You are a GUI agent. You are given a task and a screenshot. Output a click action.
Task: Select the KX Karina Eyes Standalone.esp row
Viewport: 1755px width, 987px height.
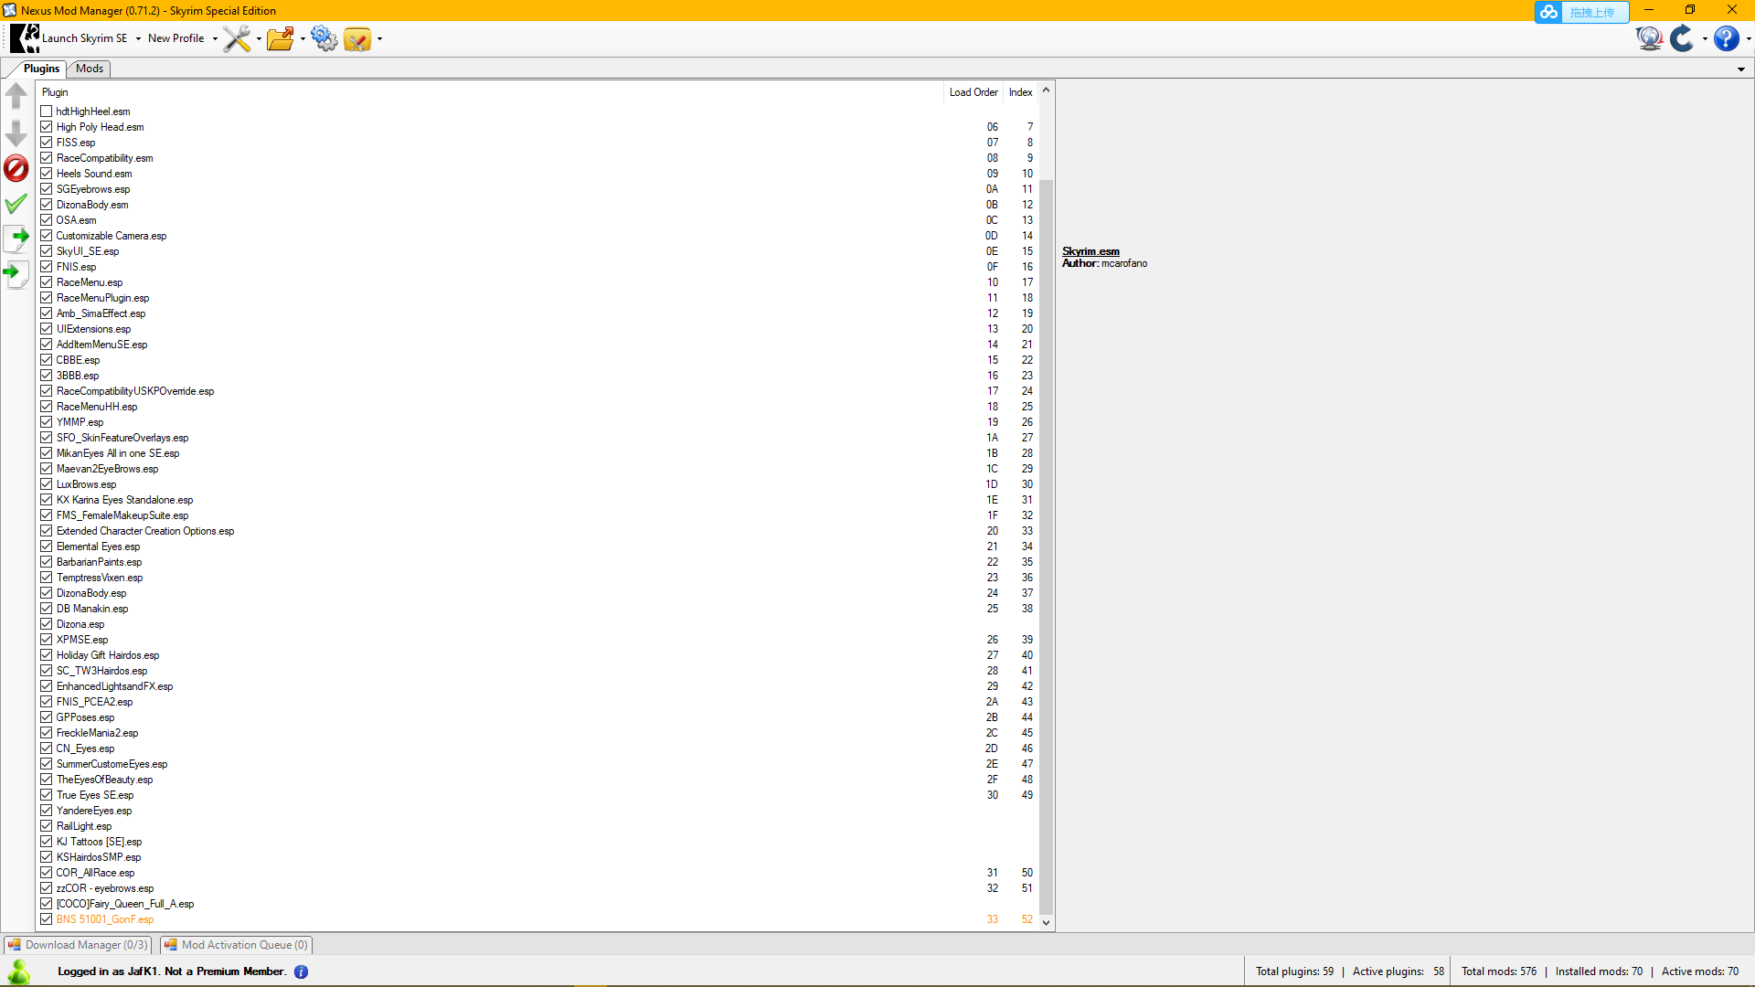point(537,500)
